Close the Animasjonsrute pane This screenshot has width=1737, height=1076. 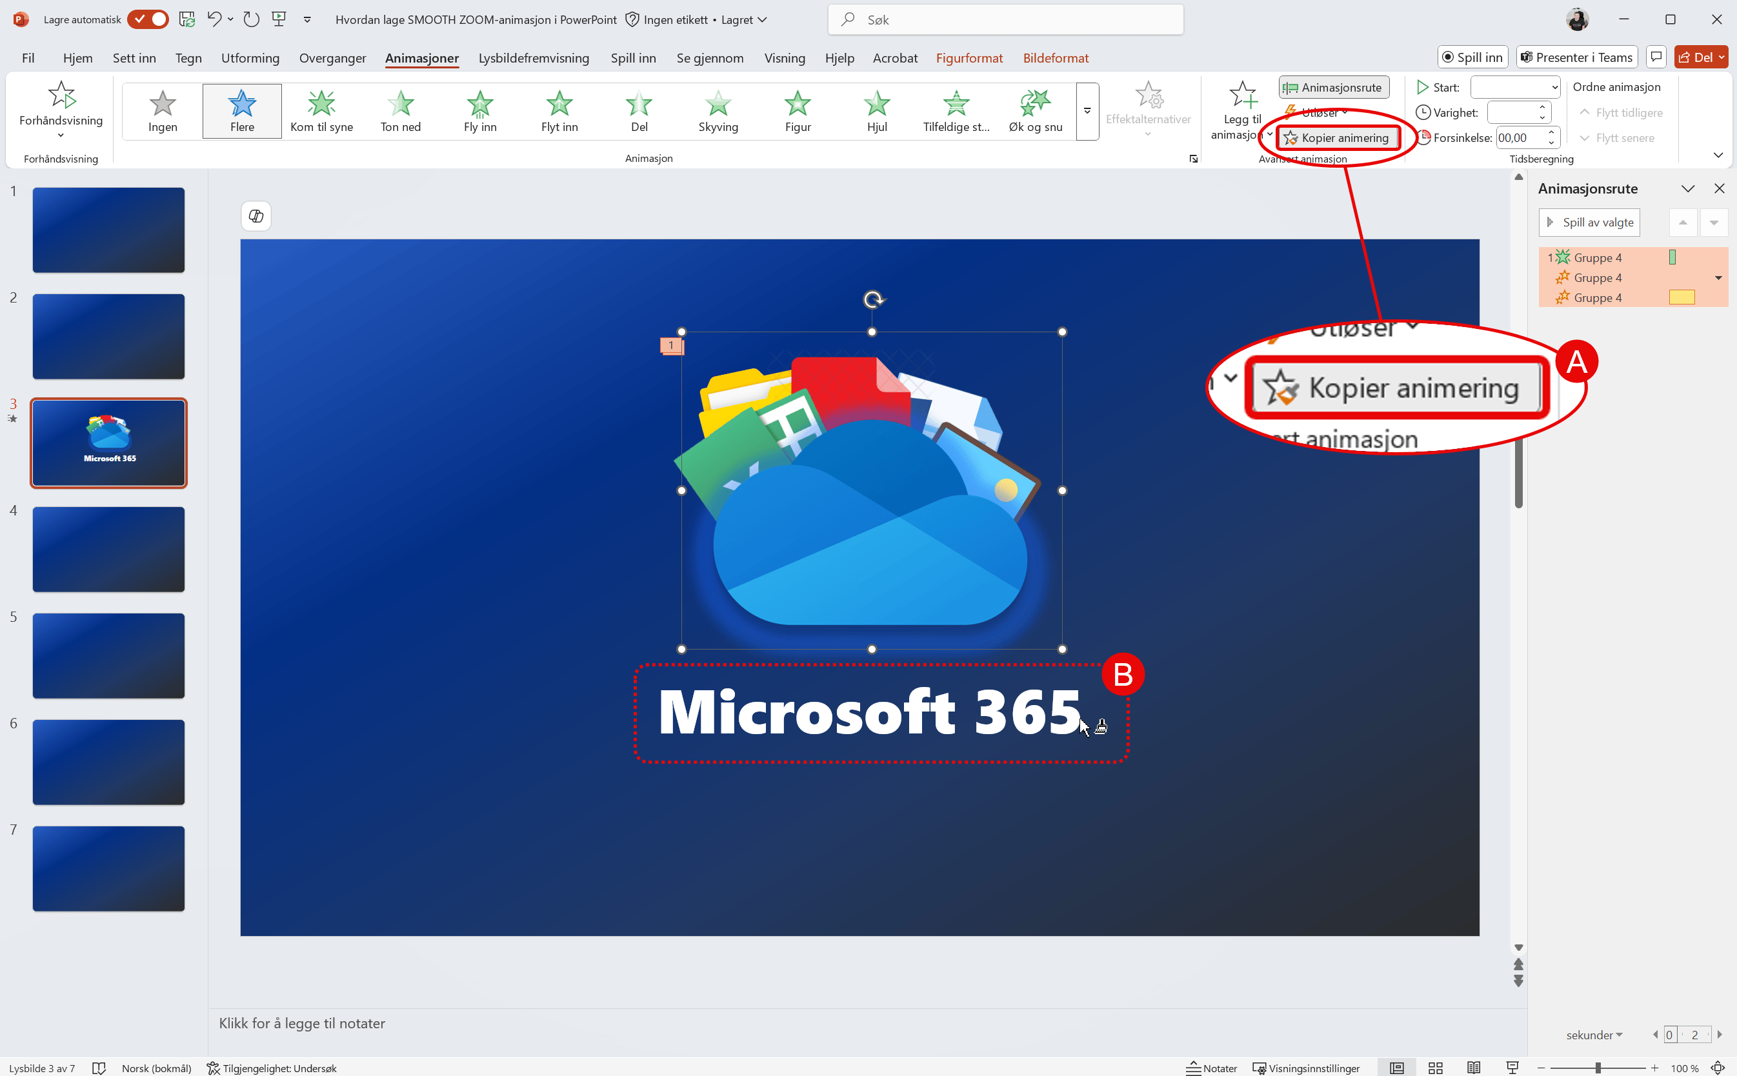[1719, 188]
